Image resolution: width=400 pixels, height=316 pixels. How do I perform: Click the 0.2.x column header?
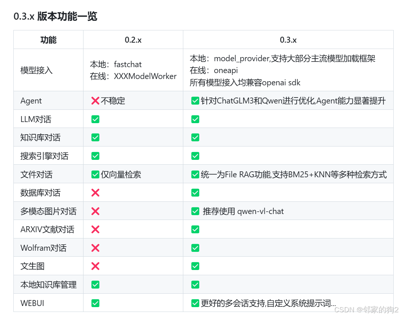click(133, 40)
